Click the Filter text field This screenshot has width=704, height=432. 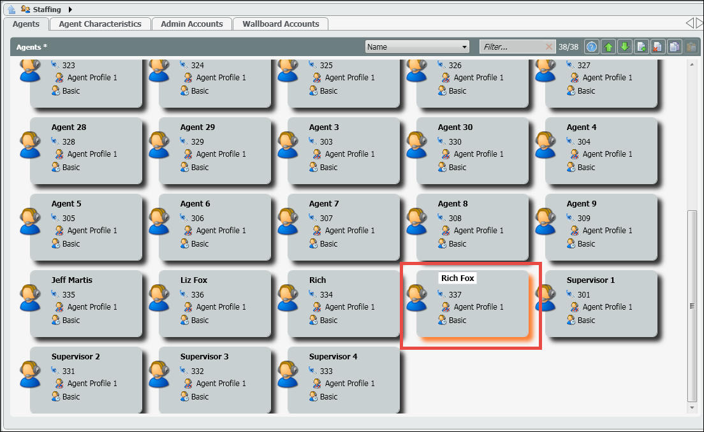pos(511,47)
